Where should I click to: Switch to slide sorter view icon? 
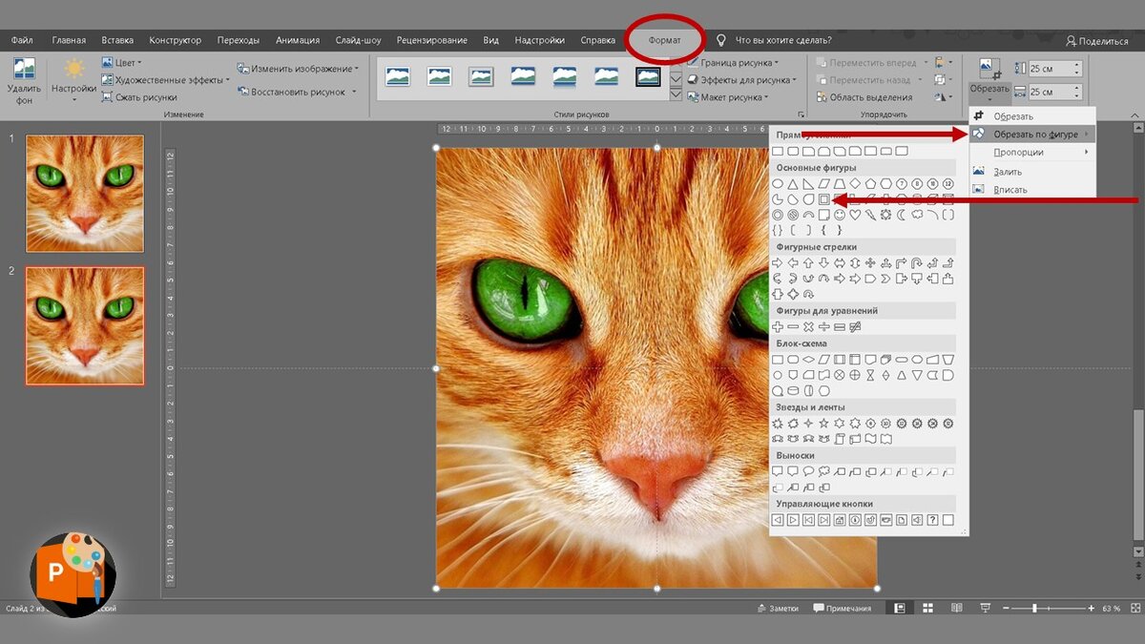pos(927,608)
